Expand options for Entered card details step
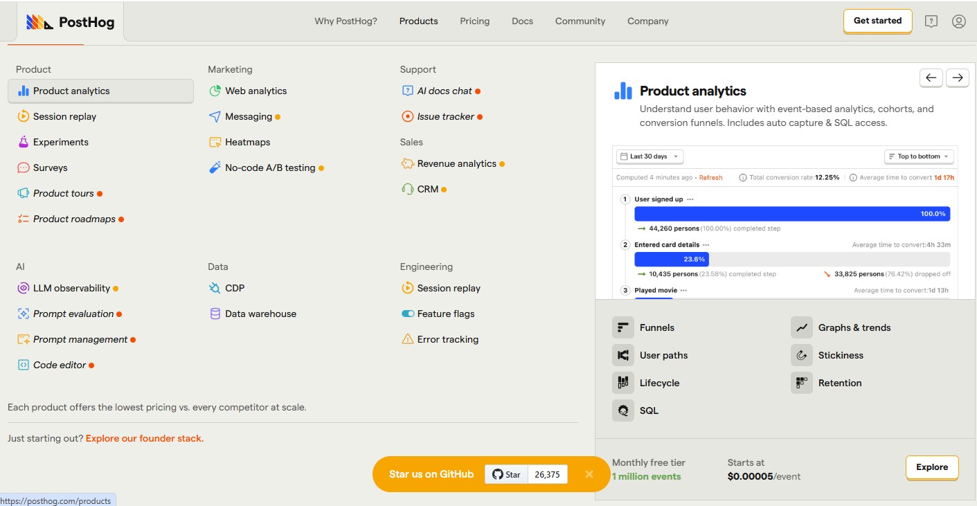This screenshot has height=506, width=977. 706,245
